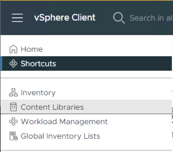Open Global Inventory Lists text label
Screen dimensions: 173x152
tap(60, 136)
